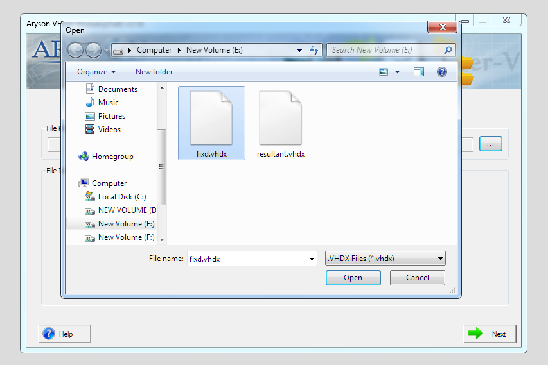Click Computer in the address breadcrumb
The height and width of the screenshot is (365, 548).
(154, 50)
